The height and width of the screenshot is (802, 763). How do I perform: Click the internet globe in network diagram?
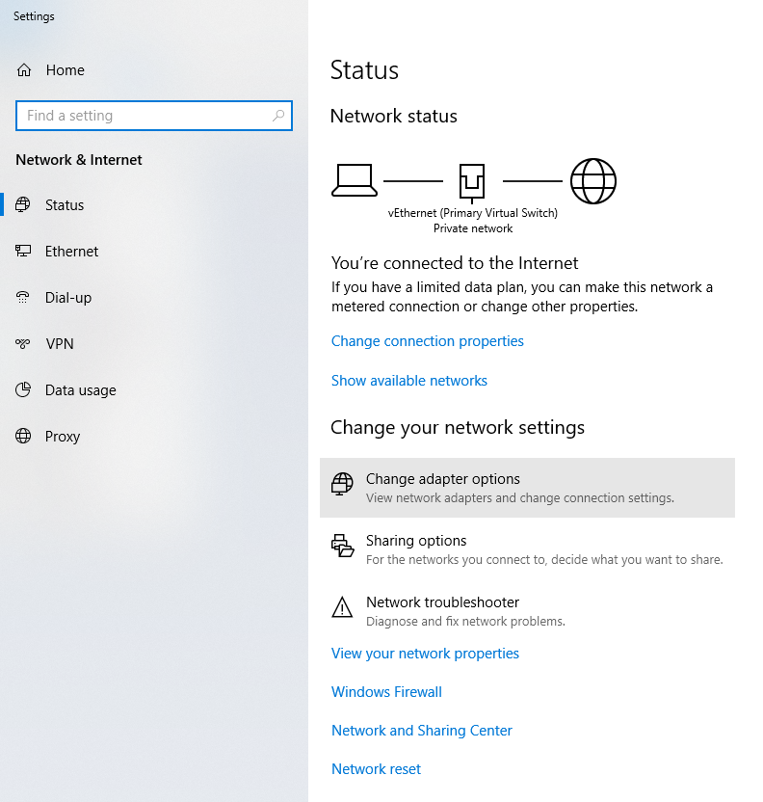[x=592, y=180]
